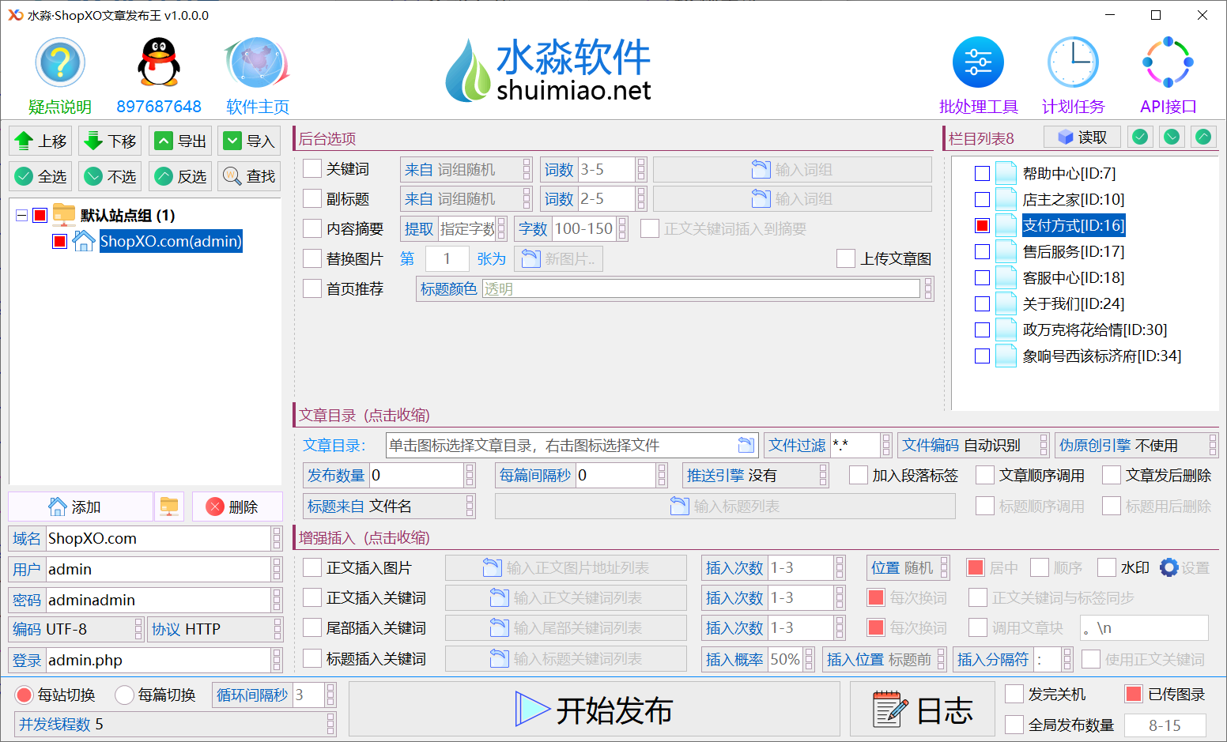Check the 上传文章图 checkbox

846,258
